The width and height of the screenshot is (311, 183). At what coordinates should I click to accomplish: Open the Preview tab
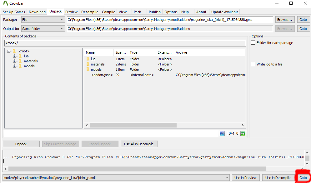coord(71,12)
